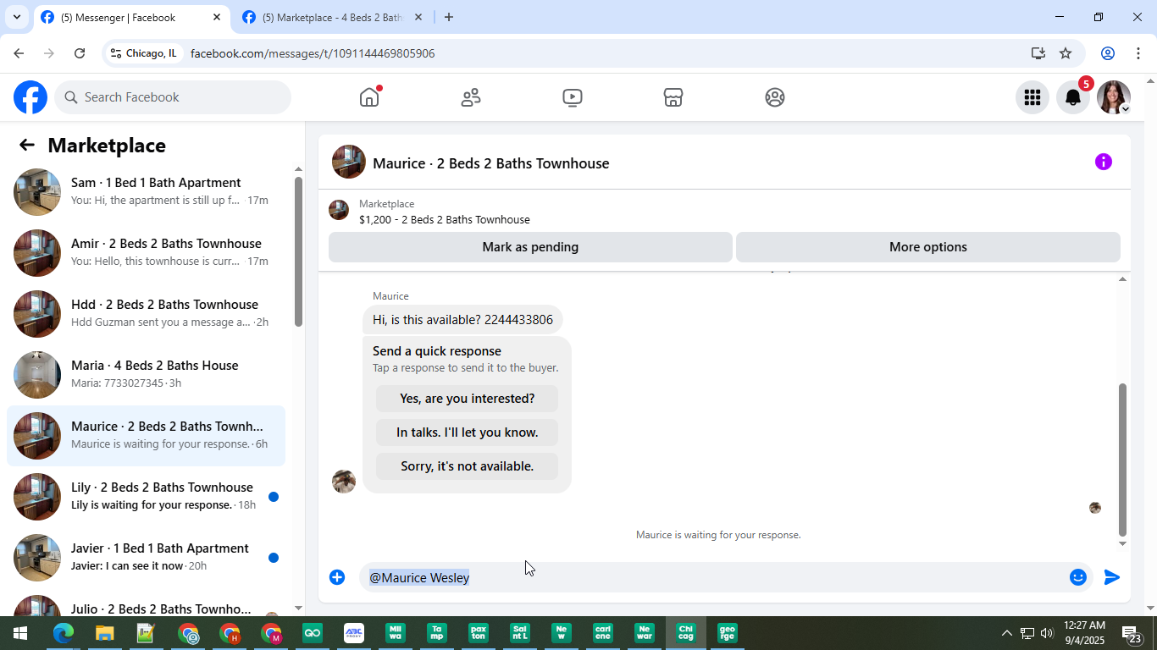Click the Search Facebook field
This screenshot has width=1157, height=650.
(173, 97)
